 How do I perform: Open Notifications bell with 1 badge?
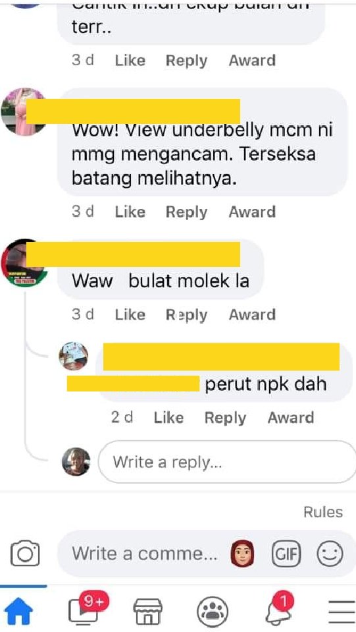pos(278,609)
